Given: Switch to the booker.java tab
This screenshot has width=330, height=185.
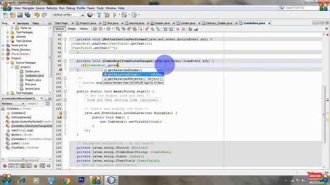Looking at the screenshot, I should [162, 23].
